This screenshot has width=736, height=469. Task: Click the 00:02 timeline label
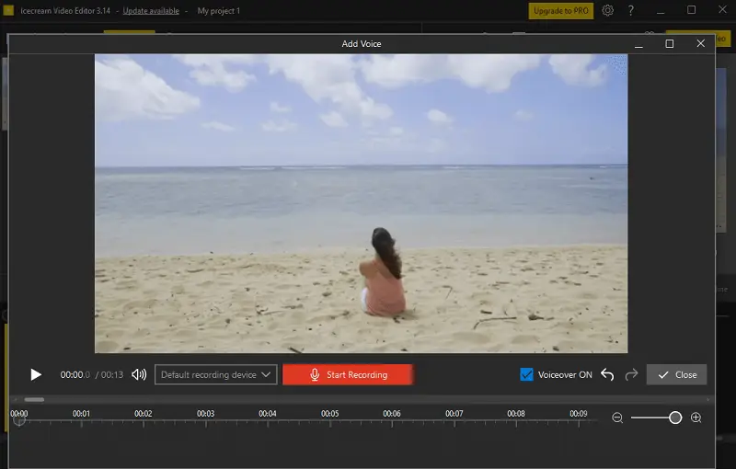coord(144,414)
